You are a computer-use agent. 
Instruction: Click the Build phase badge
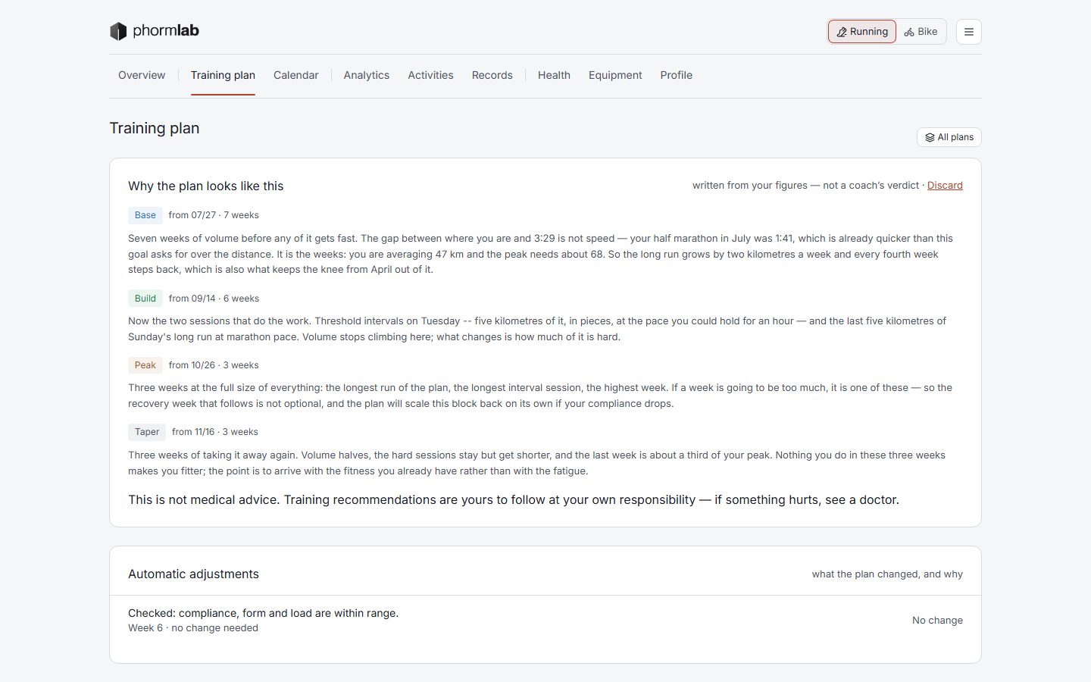[x=145, y=299]
